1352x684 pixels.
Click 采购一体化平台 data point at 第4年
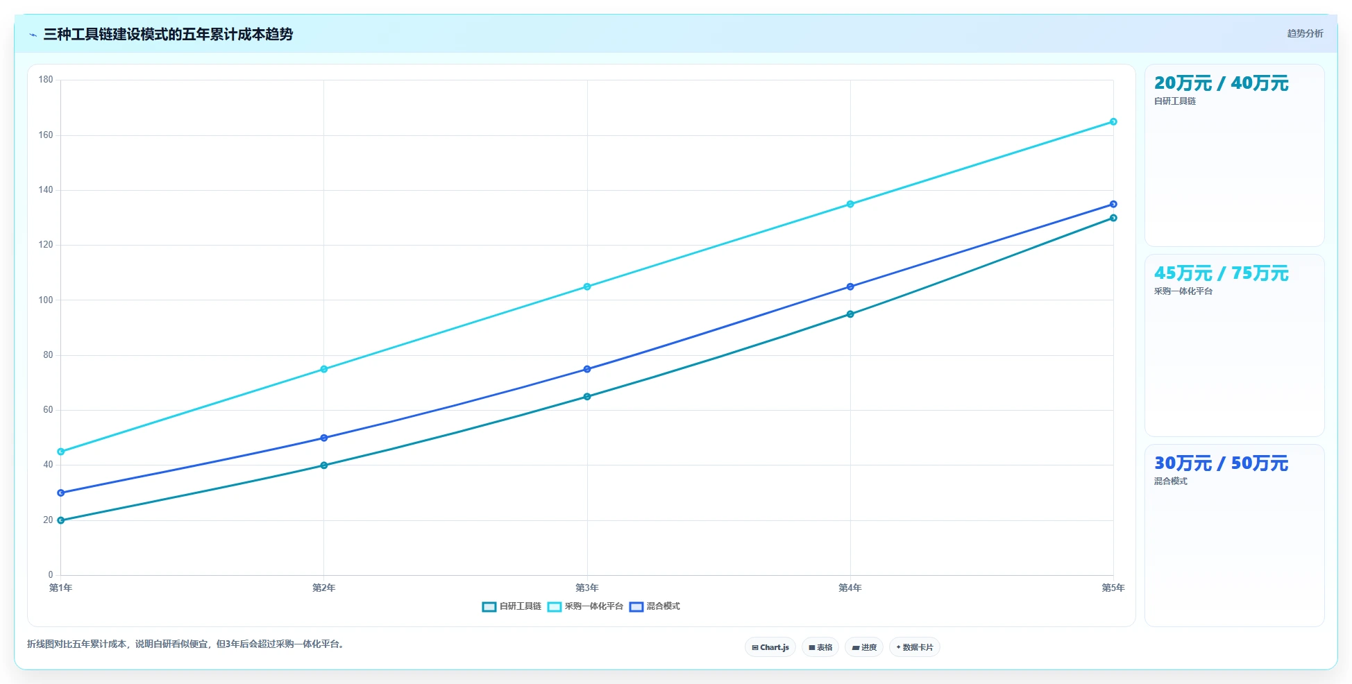(x=850, y=204)
